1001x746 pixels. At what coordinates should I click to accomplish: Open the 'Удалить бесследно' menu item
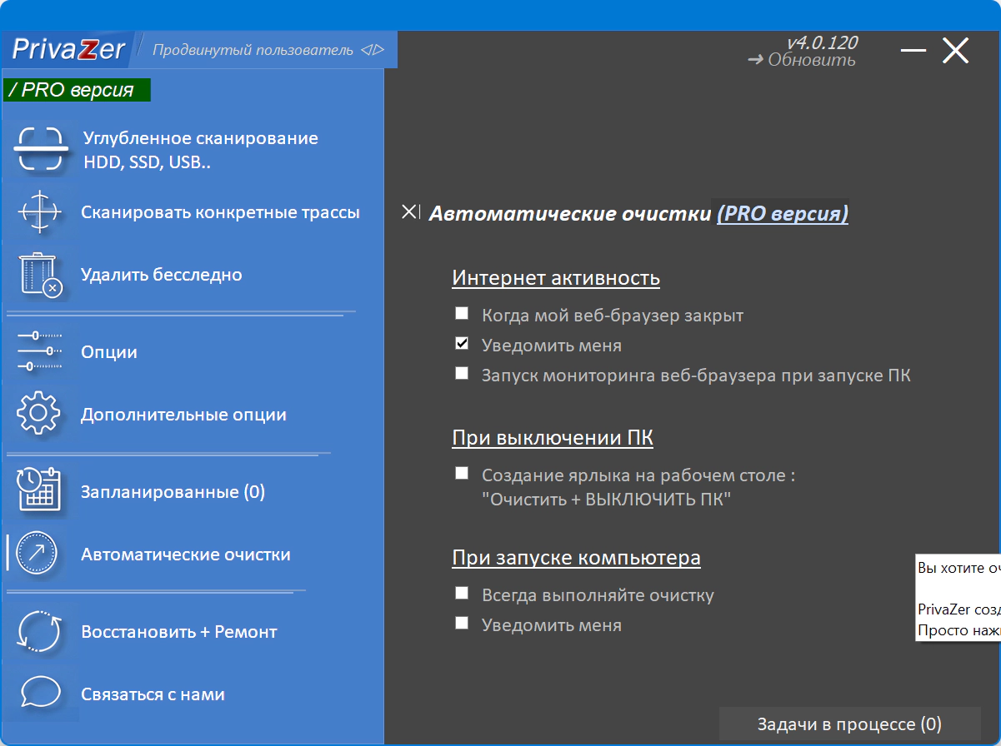(x=161, y=275)
